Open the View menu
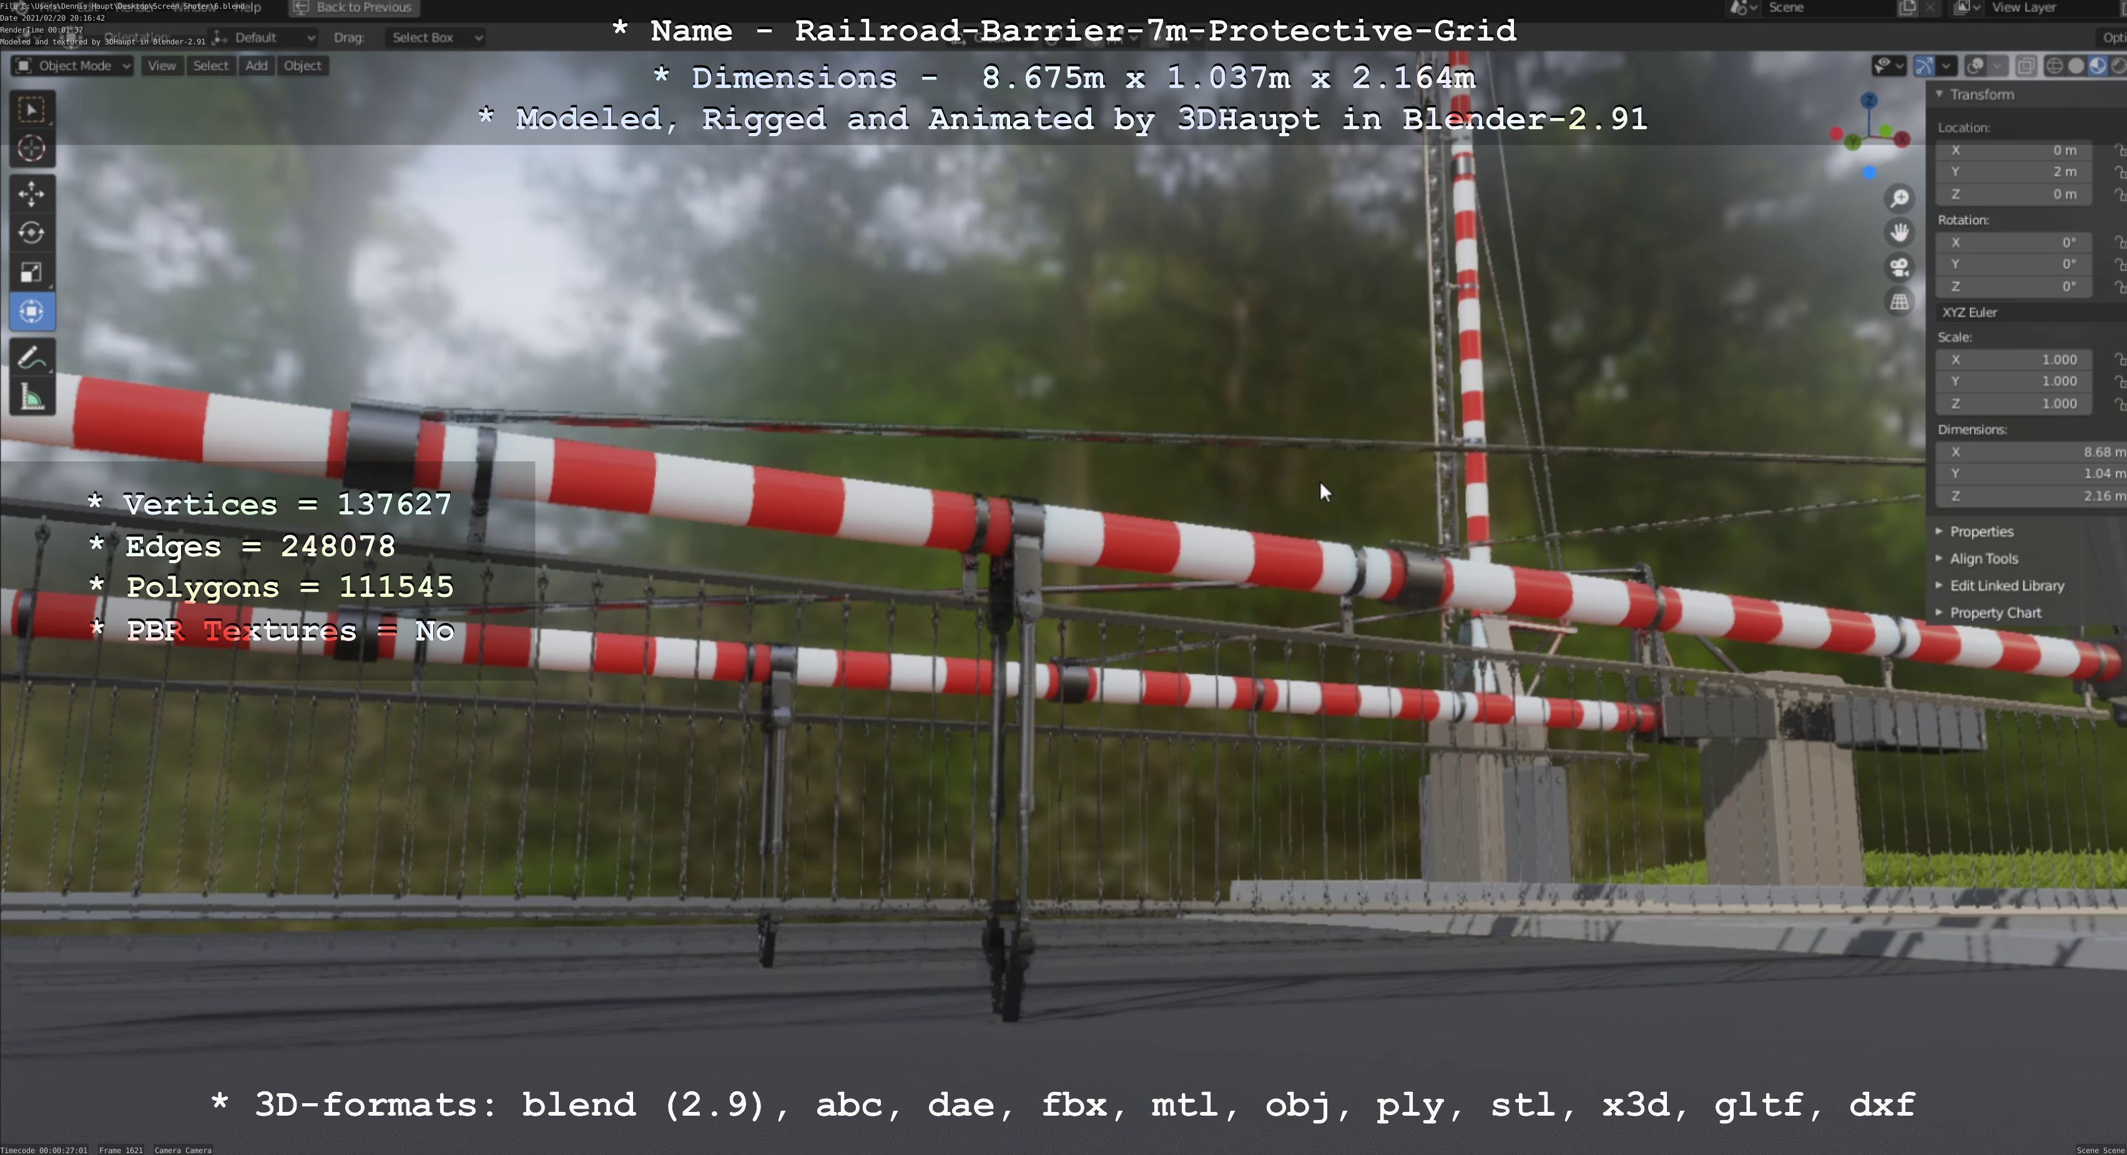2127x1155 pixels. 162,66
